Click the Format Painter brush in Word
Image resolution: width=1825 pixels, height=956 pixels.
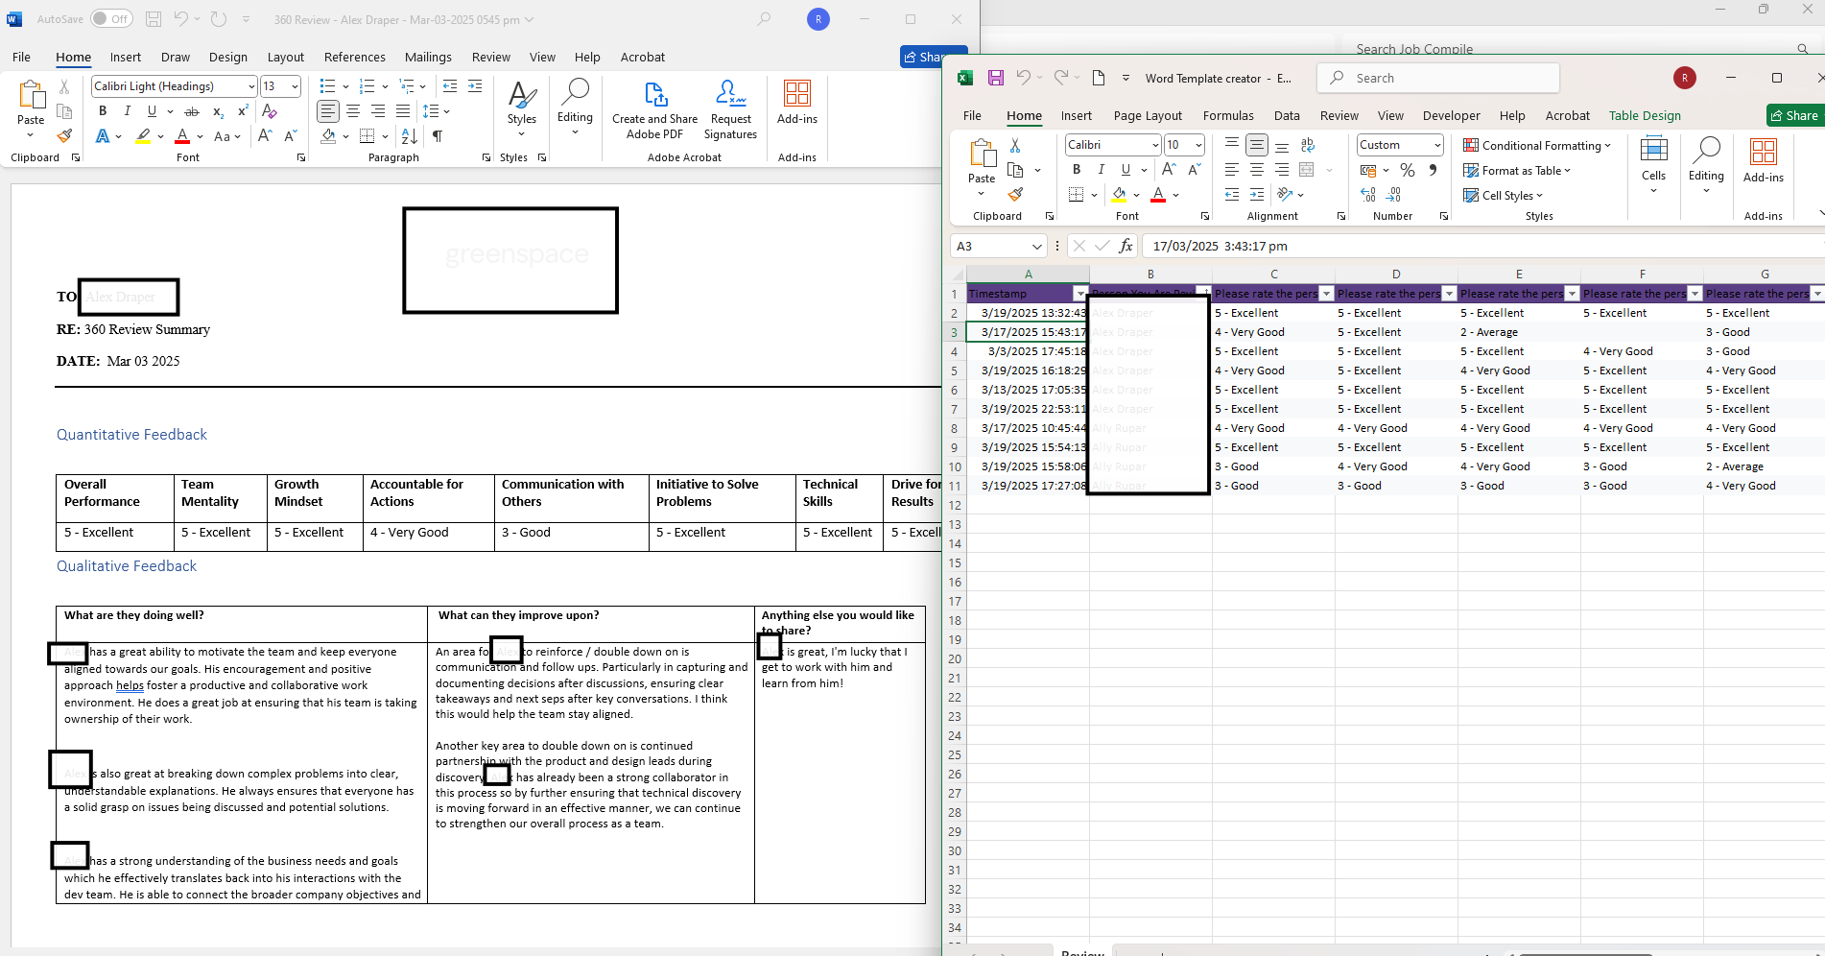[x=64, y=136]
